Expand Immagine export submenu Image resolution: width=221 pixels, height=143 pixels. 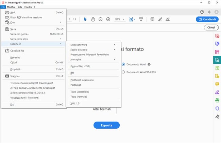pyautogui.click(x=93, y=59)
